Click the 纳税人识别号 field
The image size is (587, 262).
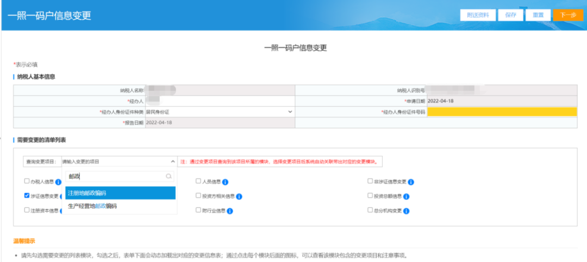click(x=502, y=90)
